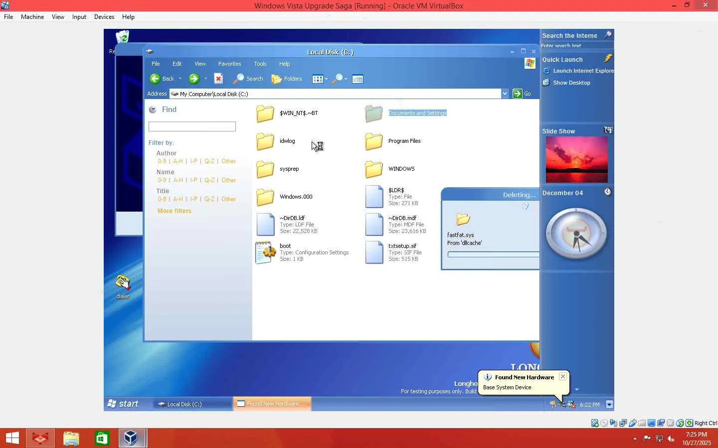The width and height of the screenshot is (718, 448).
Task: Click the More filters link
Action: pyautogui.click(x=175, y=211)
